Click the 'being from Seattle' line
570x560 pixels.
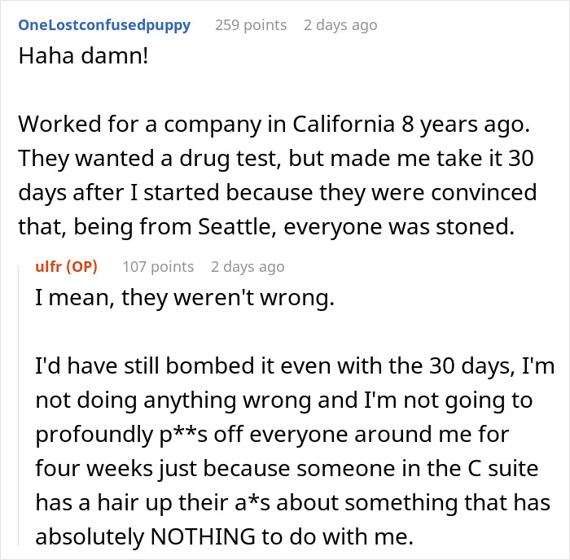tap(266, 227)
